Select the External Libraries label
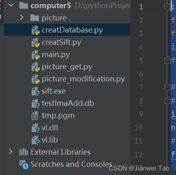 pyautogui.click(x=61, y=152)
